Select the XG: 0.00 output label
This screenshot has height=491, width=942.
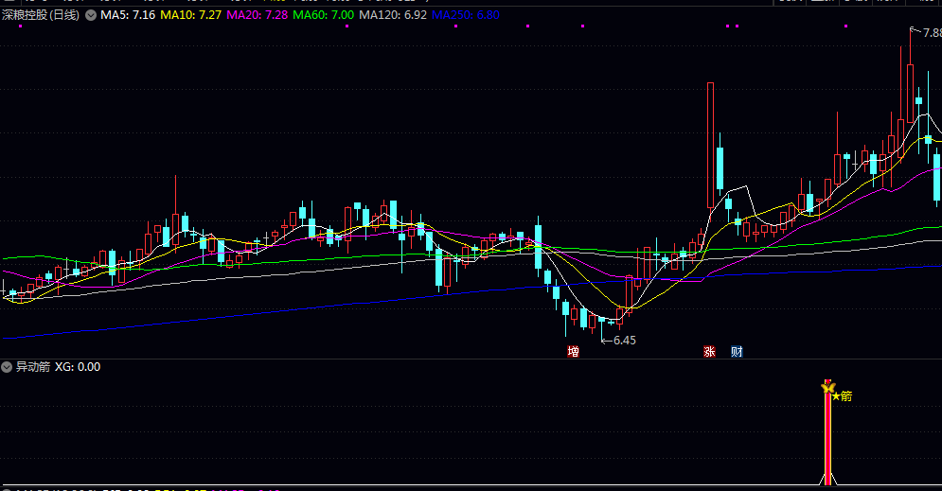pos(78,367)
